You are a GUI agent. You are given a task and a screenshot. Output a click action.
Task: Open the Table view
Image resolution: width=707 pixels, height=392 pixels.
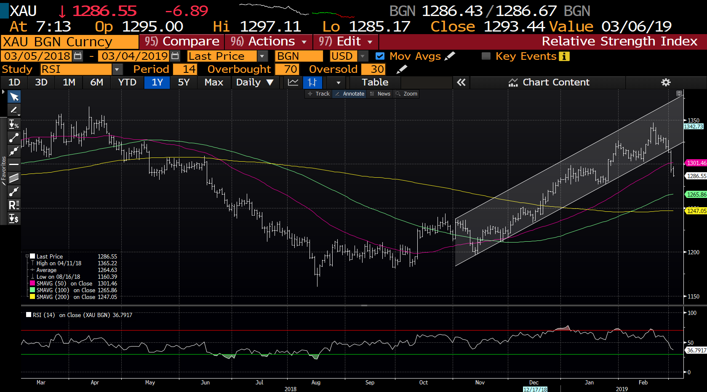(375, 83)
